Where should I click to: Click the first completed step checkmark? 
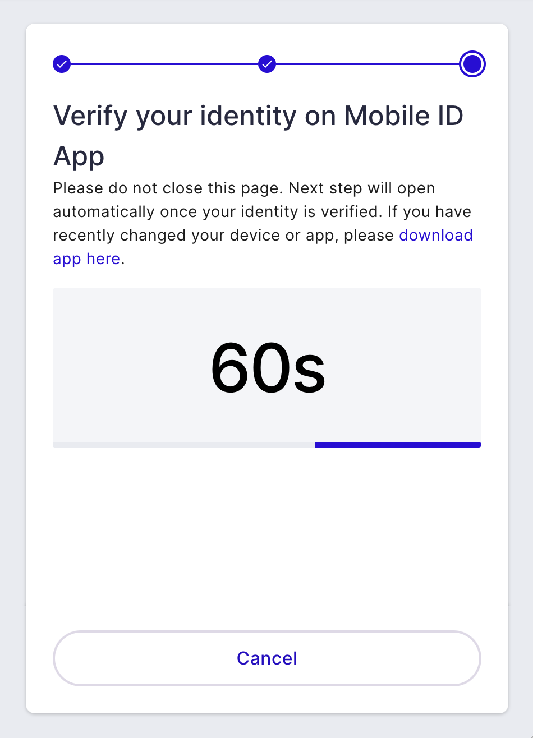tap(62, 64)
